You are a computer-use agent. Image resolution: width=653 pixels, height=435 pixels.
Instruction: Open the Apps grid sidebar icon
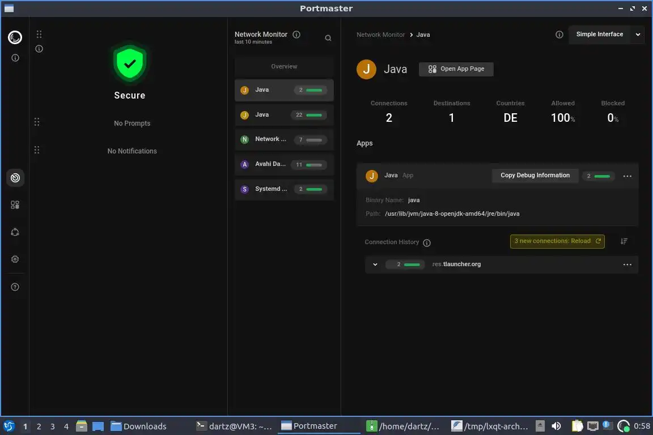15,205
